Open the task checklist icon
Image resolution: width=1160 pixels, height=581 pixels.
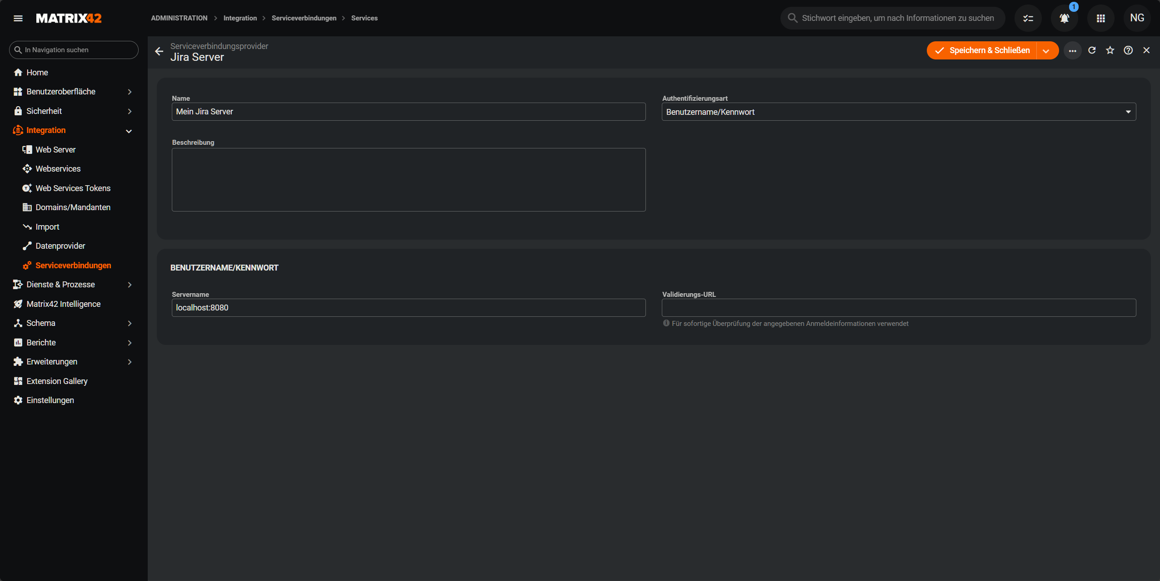coord(1028,18)
